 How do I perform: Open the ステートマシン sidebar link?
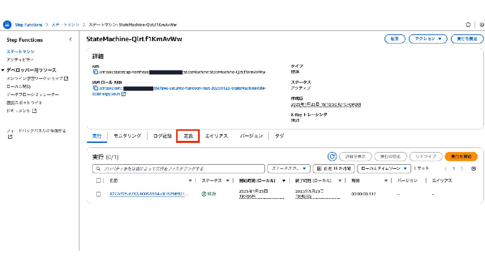pyautogui.click(x=20, y=52)
